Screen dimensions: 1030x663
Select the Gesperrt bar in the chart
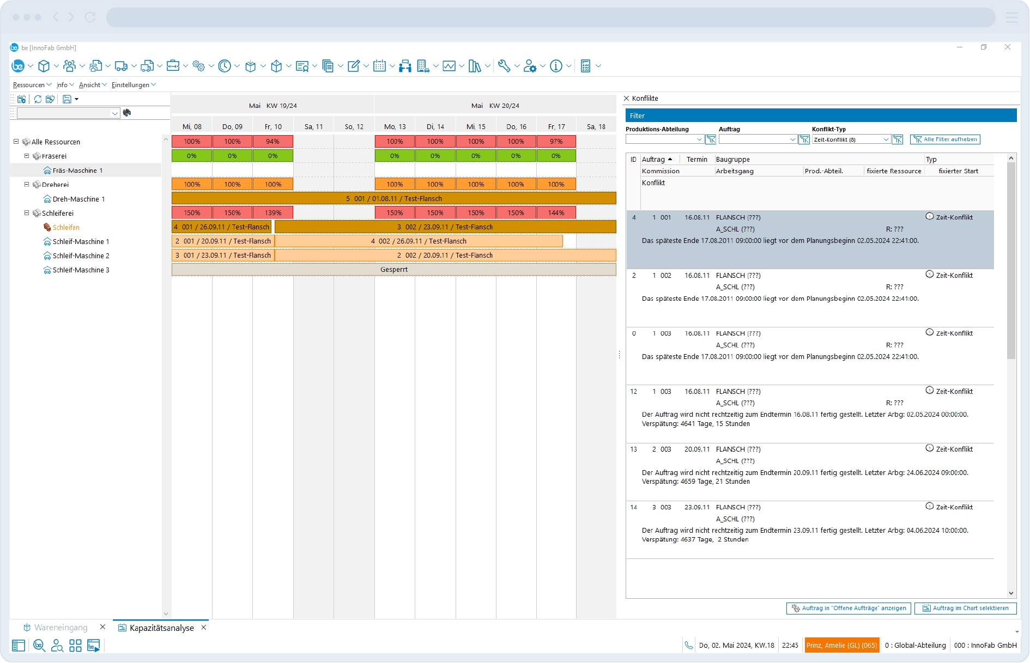(393, 270)
